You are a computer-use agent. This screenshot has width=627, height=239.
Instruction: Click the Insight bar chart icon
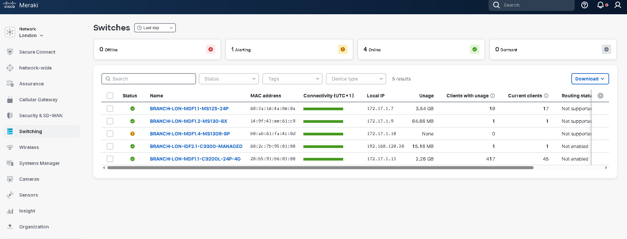coord(10,211)
